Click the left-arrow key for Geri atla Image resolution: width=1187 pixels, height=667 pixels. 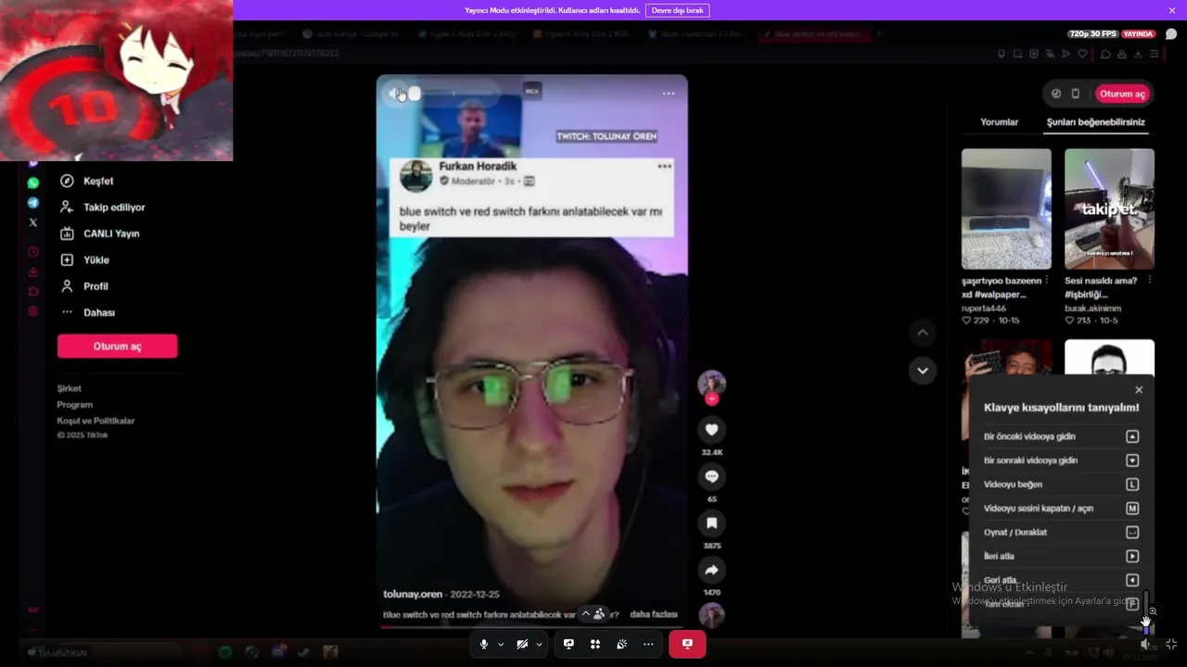1132,581
